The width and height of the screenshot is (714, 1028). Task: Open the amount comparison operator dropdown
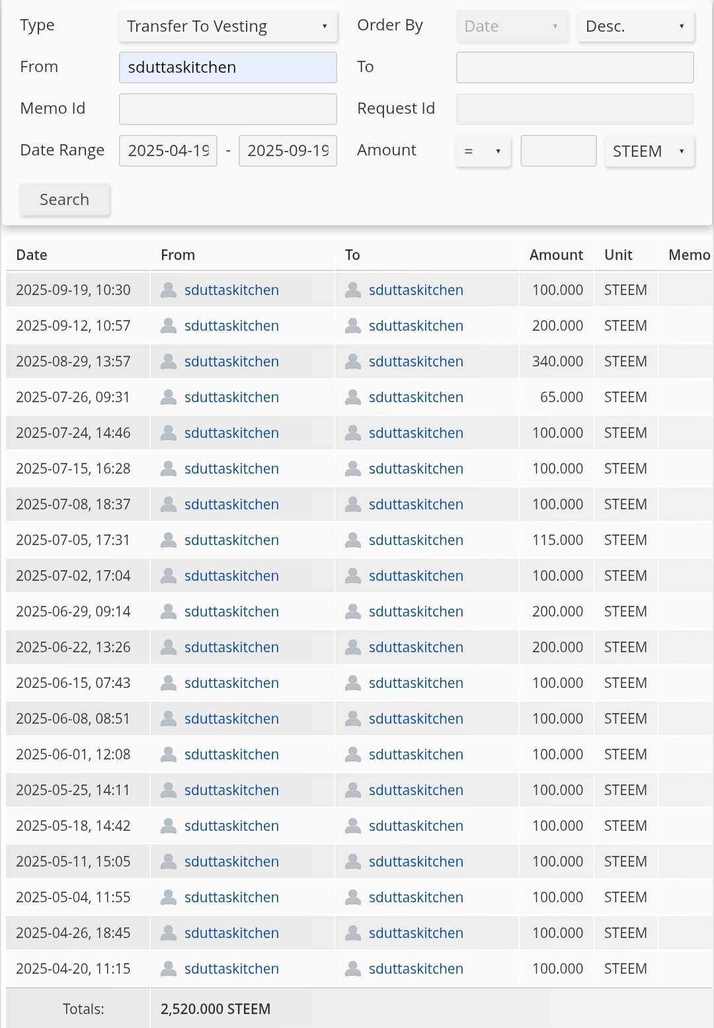(x=483, y=151)
